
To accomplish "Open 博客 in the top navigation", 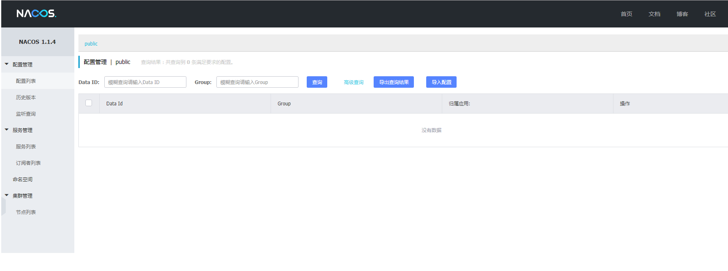I will click(682, 14).
